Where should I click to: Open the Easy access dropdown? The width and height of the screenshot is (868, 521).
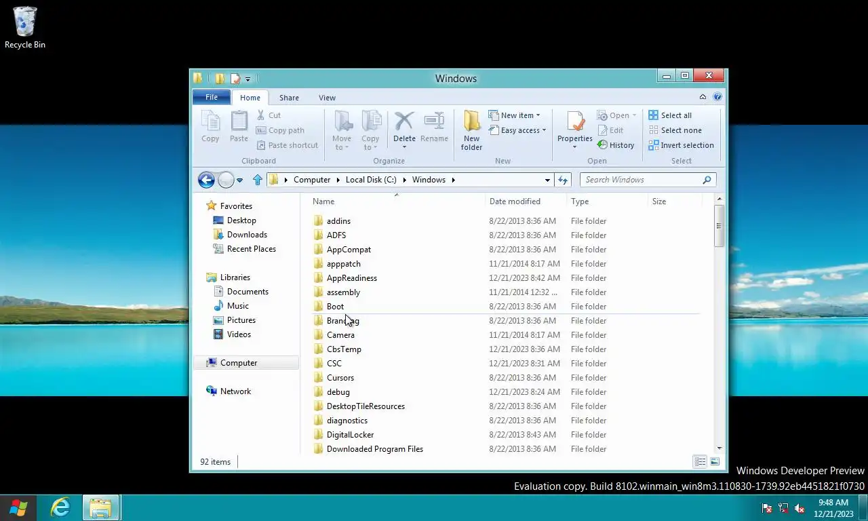coord(517,130)
